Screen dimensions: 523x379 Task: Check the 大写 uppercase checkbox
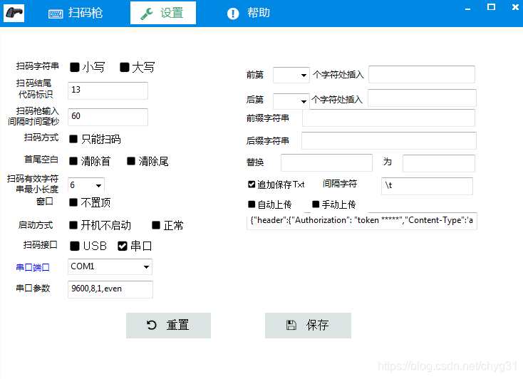[125, 68]
